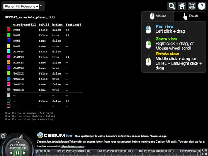Click timeline at Oct 28 2026 06:00:00 UTC

point(74,151)
